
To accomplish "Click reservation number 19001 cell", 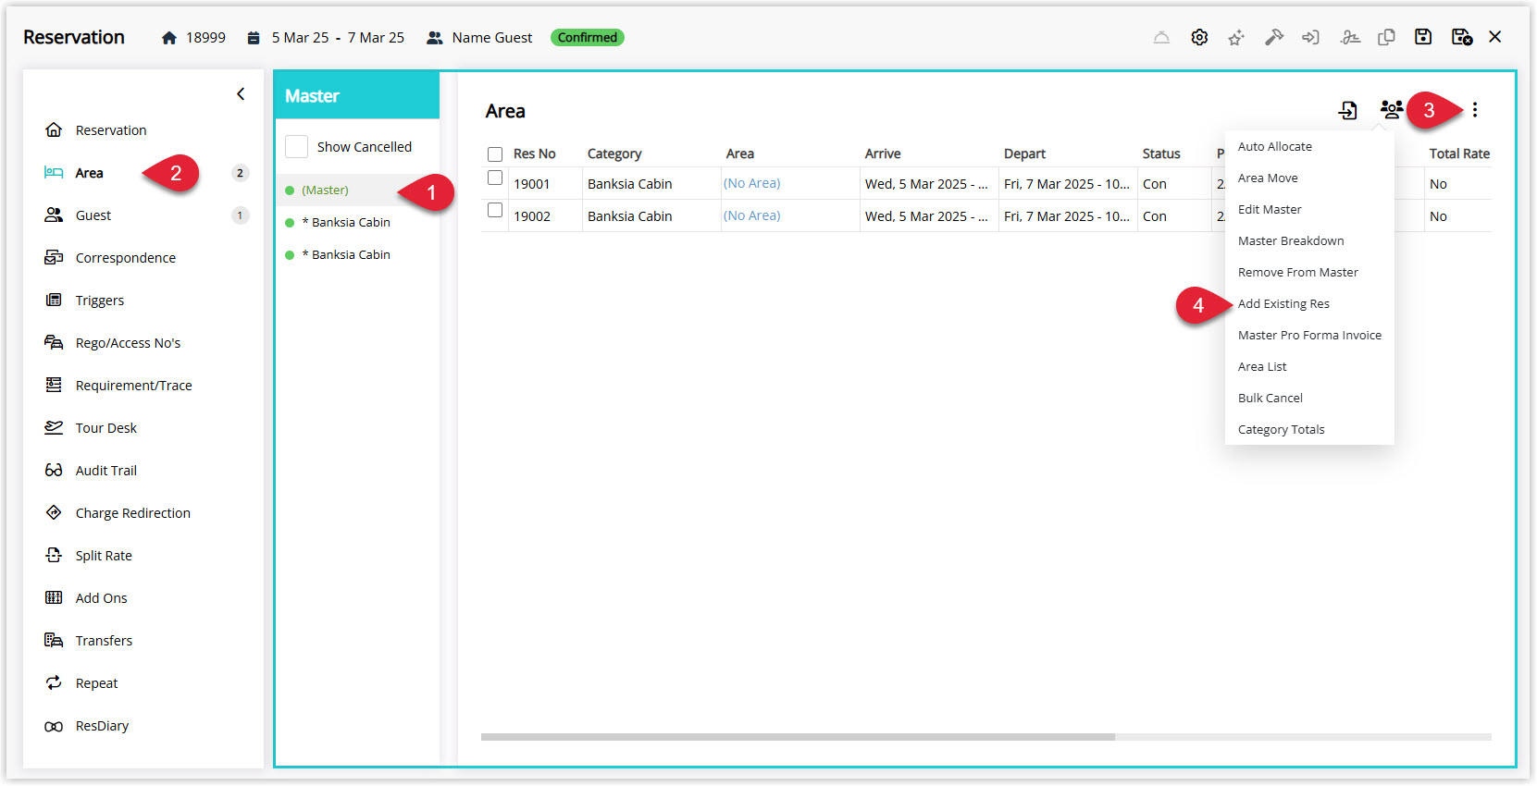I will click(x=532, y=184).
